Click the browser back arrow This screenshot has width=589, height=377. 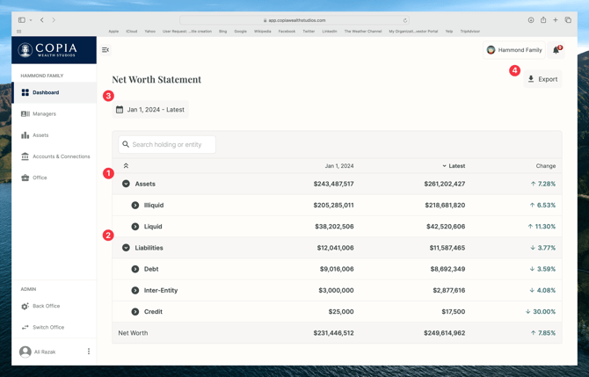click(x=42, y=20)
